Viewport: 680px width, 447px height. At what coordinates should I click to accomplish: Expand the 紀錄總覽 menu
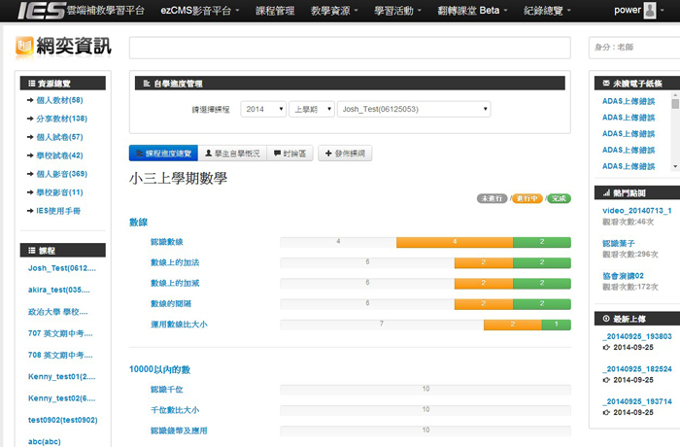tap(547, 11)
